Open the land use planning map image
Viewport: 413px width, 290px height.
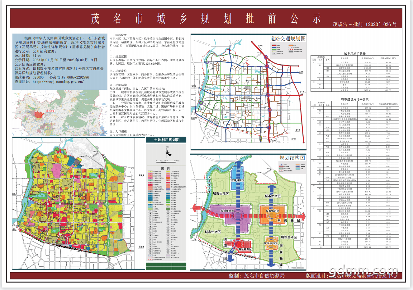pos(78,203)
